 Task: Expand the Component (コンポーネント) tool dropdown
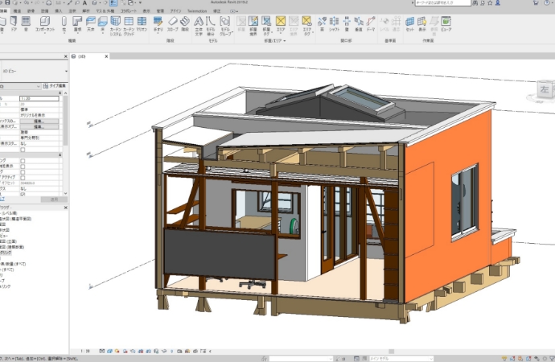[46, 31]
